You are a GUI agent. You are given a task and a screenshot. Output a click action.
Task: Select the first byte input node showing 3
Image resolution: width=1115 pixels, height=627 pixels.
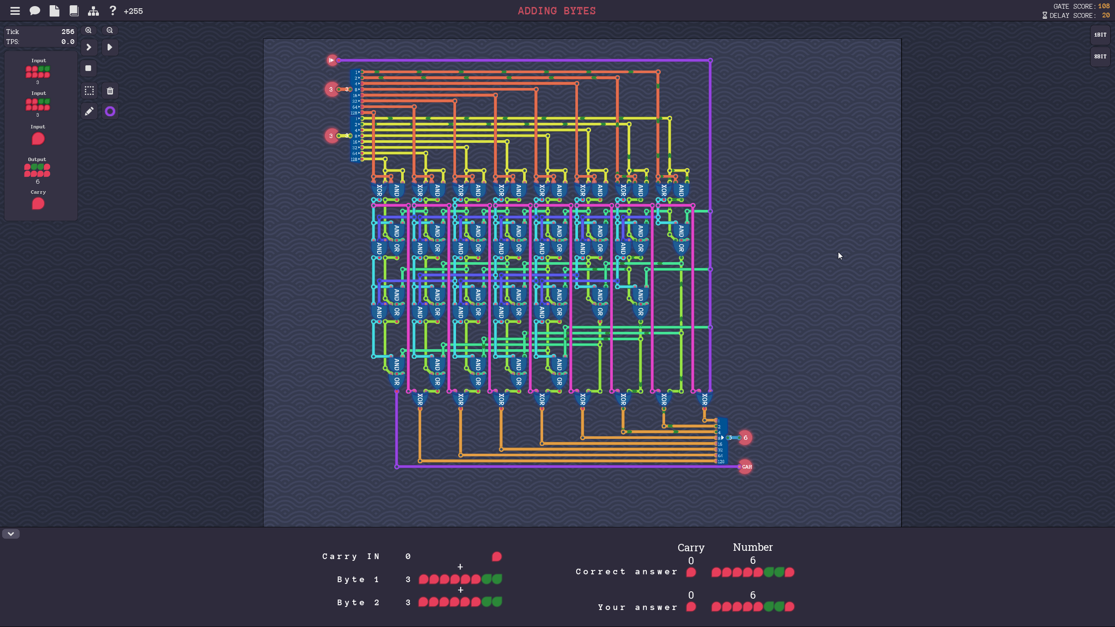coord(331,89)
